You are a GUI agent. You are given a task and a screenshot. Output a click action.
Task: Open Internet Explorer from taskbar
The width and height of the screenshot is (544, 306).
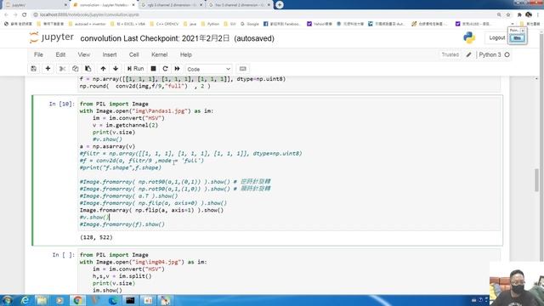pos(25,300)
